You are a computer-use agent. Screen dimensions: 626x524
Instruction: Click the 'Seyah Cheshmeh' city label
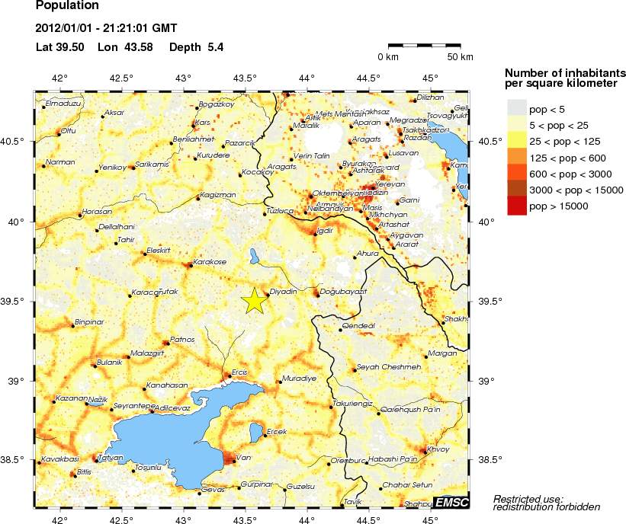click(x=389, y=367)
